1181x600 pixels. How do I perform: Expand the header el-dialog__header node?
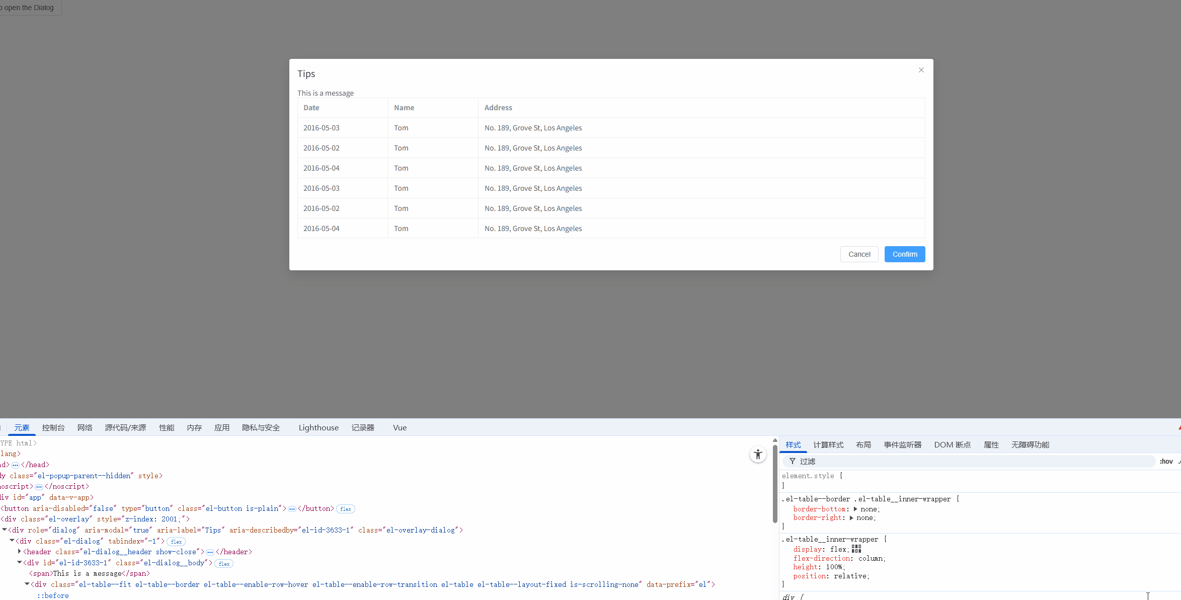[x=20, y=552]
